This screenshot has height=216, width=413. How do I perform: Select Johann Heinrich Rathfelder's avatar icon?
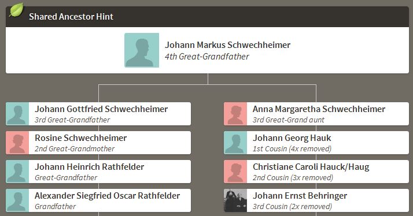[x=17, y=172]
